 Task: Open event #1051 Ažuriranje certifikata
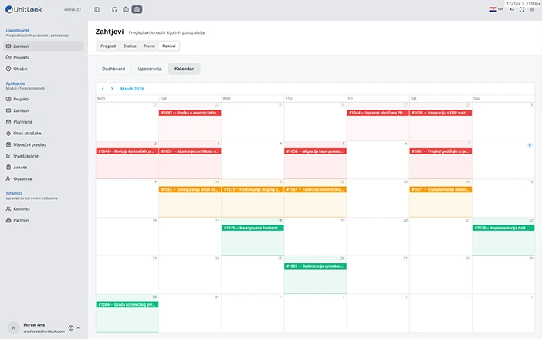[190, 151]
